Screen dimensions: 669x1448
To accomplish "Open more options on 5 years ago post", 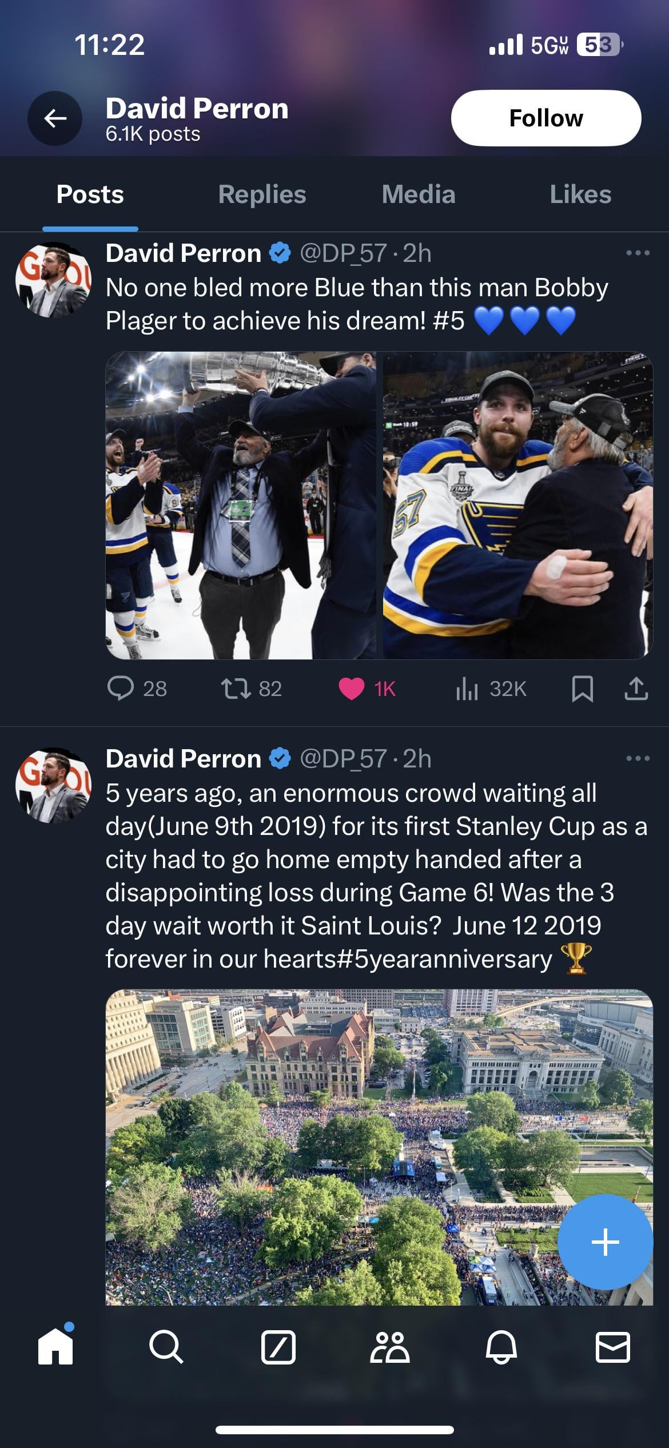I will point(638,758).
